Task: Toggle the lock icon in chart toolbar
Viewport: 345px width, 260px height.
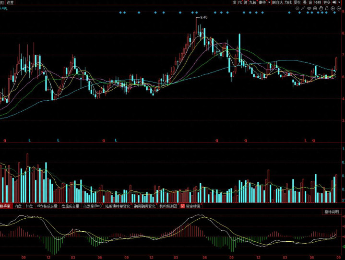Action: [x=326, y=8]
